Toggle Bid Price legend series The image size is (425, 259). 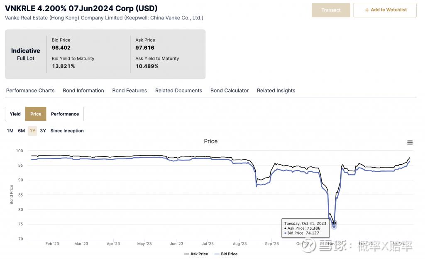226,254
